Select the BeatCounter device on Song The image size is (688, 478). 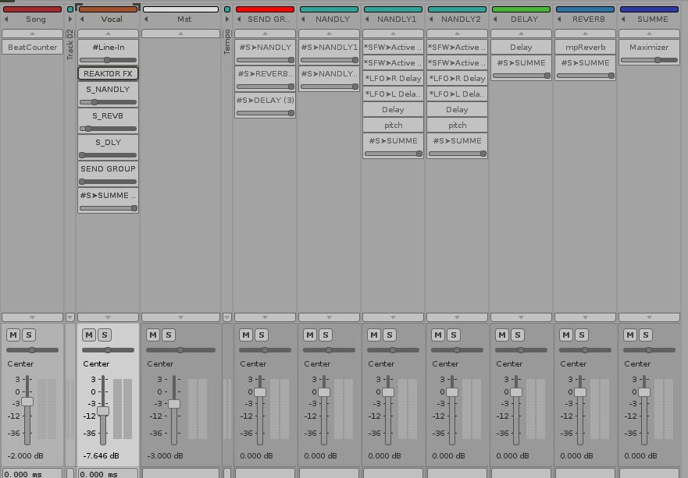coord(33,48)
